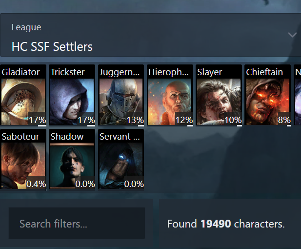Click the Slayer title label
Image resolution: width=301 pixels, height=249 pixels.
pos(209,72)
